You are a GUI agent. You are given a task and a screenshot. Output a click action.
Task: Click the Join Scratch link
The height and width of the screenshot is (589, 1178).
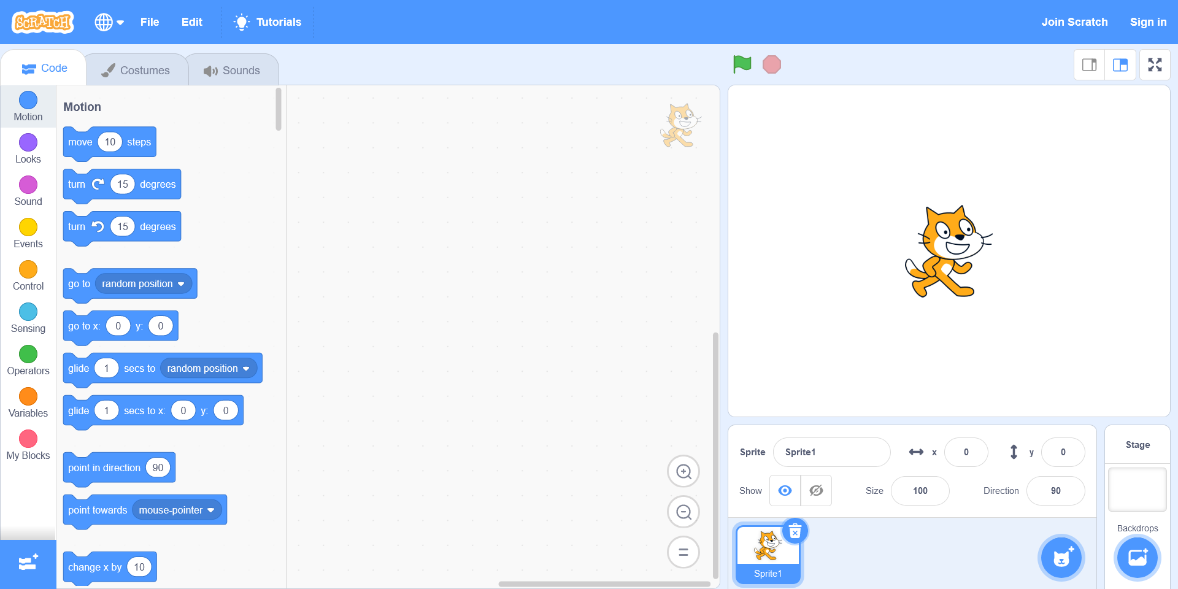[1074, 22]
